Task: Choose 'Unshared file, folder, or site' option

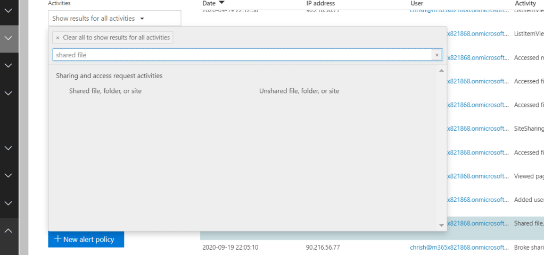Action: tap(299, 91)
